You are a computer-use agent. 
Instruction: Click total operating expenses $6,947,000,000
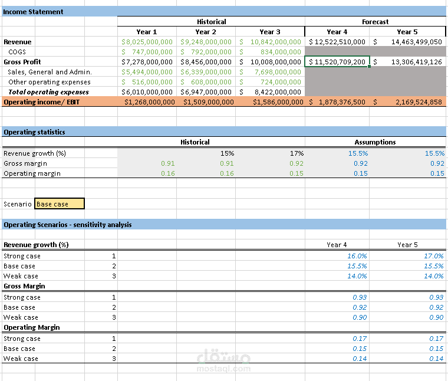coord(206,92)
